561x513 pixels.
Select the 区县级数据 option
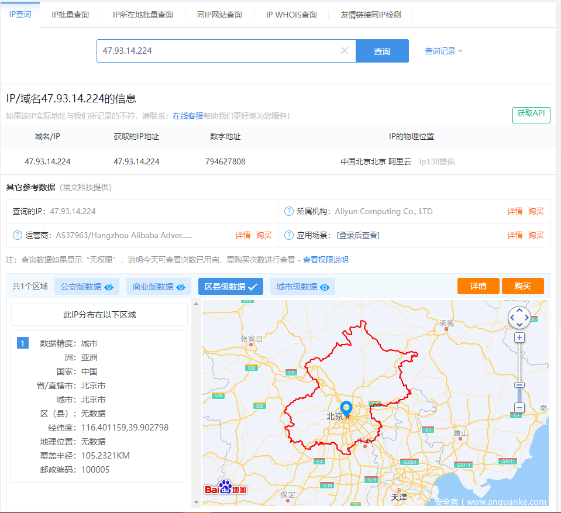tap(230, 287)
